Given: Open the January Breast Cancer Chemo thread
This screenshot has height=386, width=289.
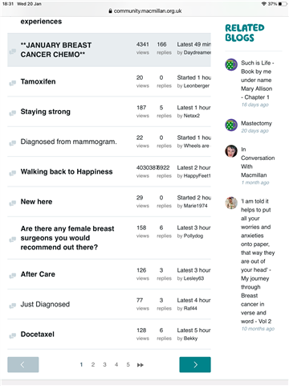Looking at the screenshot, I should [56, 50].
